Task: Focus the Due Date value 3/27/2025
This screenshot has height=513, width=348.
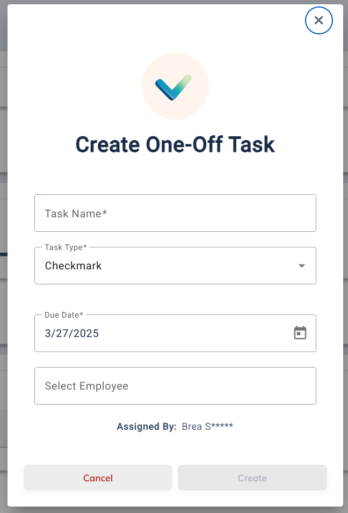Action: tap(71, 333)
